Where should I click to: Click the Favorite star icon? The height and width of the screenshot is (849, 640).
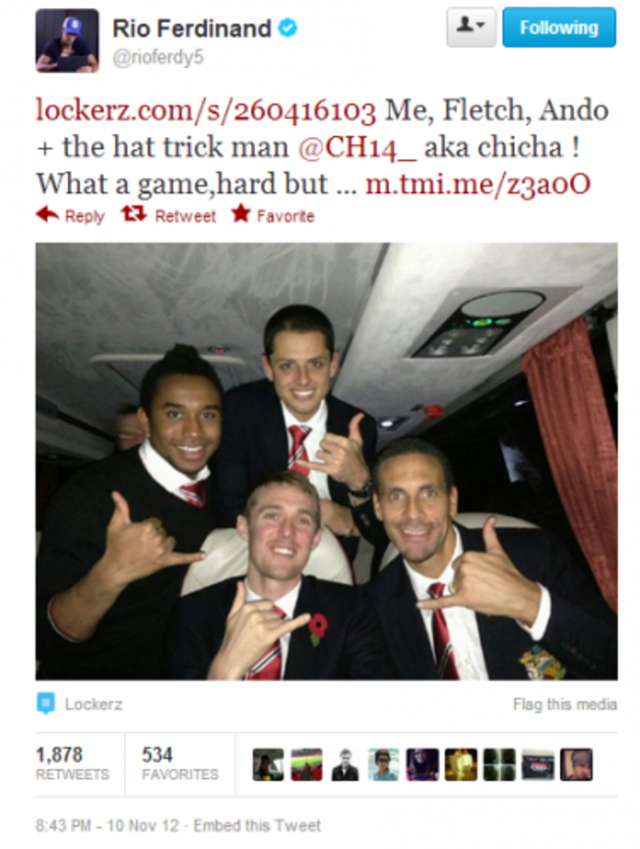[240, 214]
